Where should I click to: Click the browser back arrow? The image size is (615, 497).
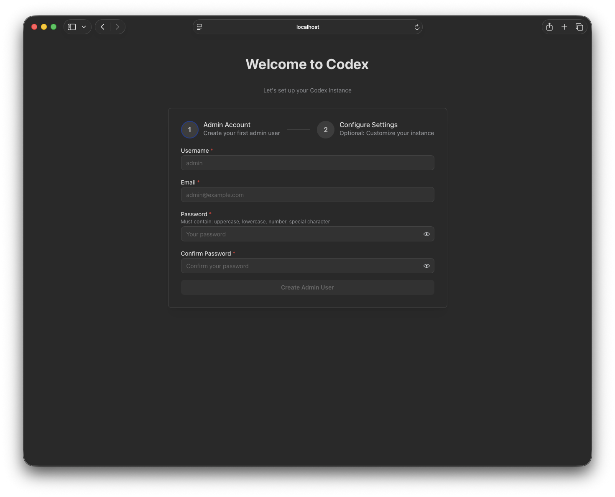pyautogui.click(x=102, y=26)
